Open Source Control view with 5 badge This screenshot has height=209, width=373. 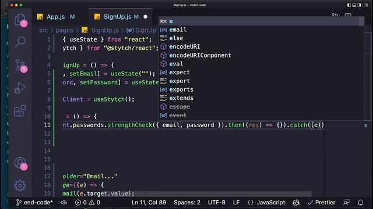click(20, 66)
